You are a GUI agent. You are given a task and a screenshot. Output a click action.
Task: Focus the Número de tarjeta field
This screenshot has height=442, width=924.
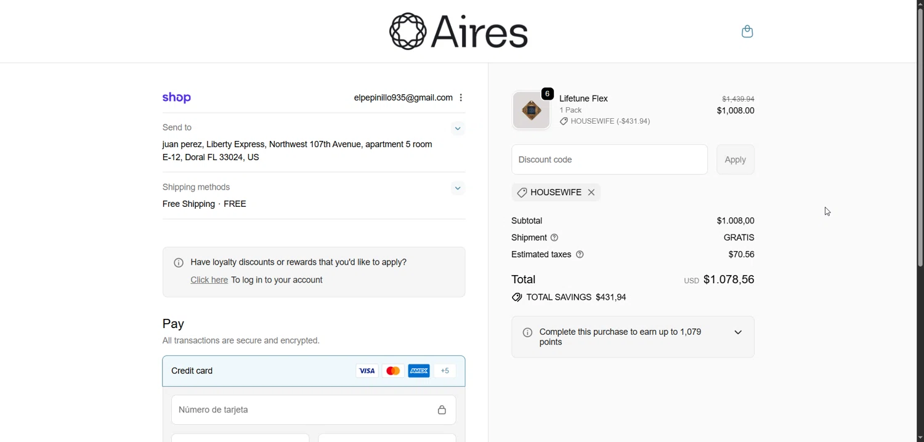314,410
